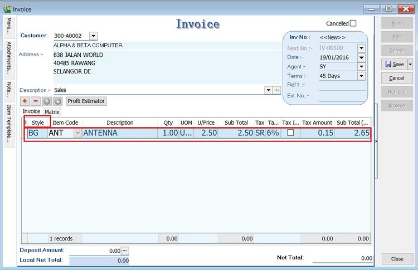This screenshot has width=418, height=270.
Task: Open the Date picker dropdown
Action: [361, 57]
